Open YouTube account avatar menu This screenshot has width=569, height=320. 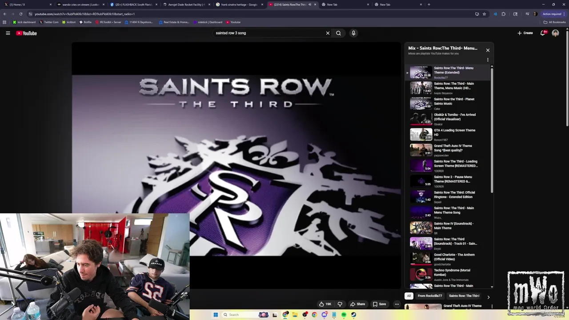click(x=555, y=33)
